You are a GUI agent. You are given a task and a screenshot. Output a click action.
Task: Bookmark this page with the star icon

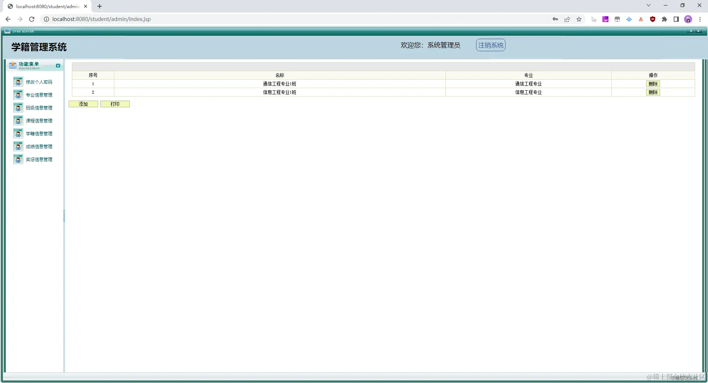point(579,19)
